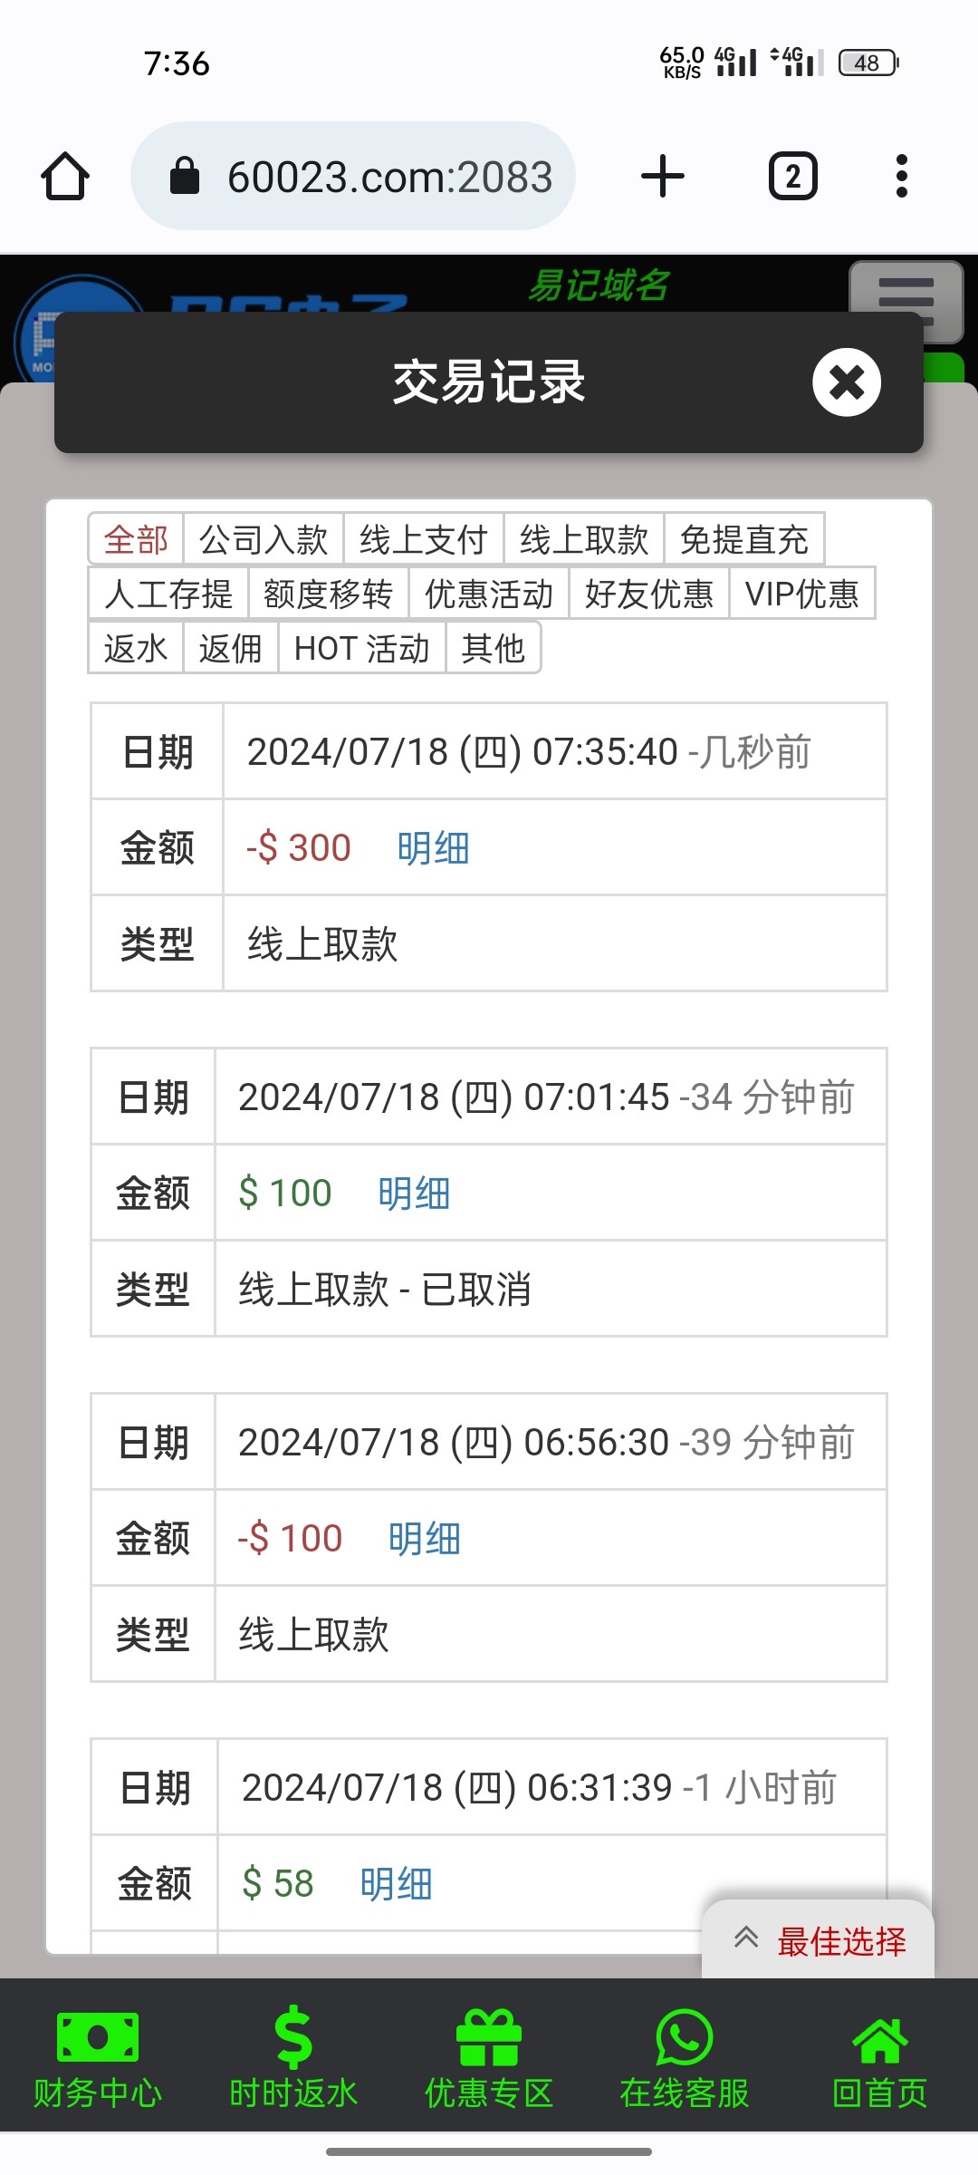Select the VIP优惠 filter tab
Image resolution: width=978 pixels, height=2175 pixels.
[x=801, y=594]
